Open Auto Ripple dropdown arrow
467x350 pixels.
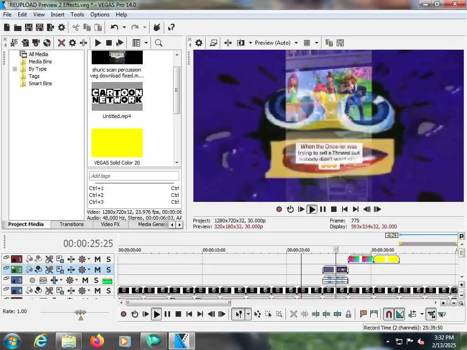click(x=422, y=314)
